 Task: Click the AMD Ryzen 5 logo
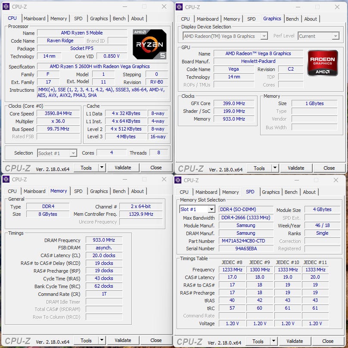[149, 44]
